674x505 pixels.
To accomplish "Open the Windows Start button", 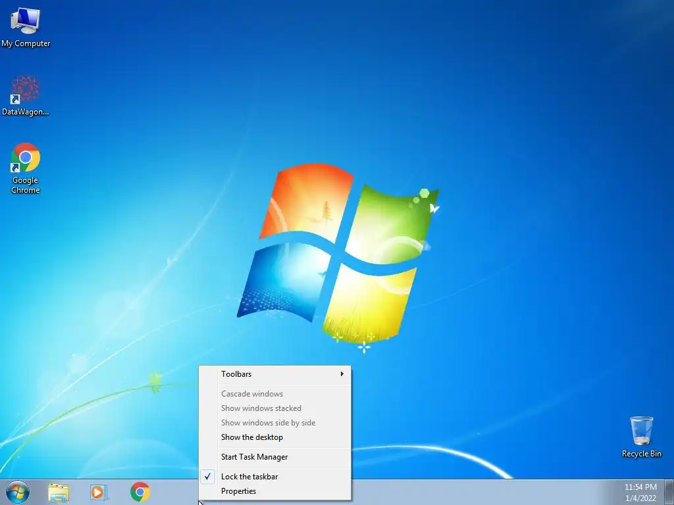I will click(18, 492).
